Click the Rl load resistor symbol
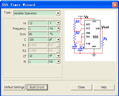The image size is (119, 96). click(x=102, y=43)
